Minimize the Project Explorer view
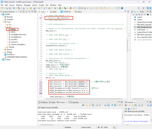 coord(32,11)
